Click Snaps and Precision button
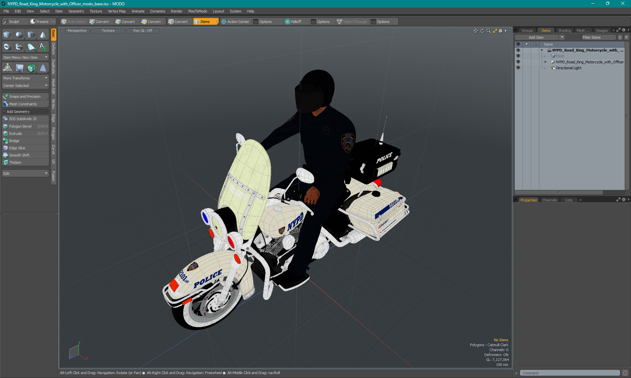The image size is (631, 378). click(x=25, y=96)
